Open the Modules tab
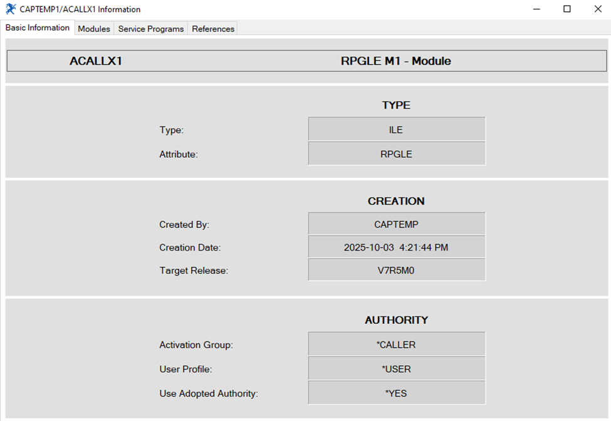 tap(94, 29)
